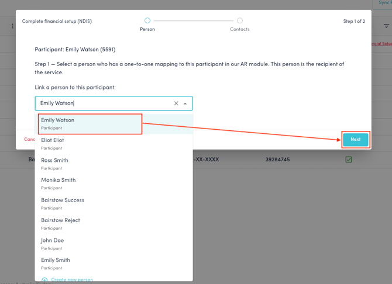
Task: Select Emily Watson from the list
Action: point(114,124)
